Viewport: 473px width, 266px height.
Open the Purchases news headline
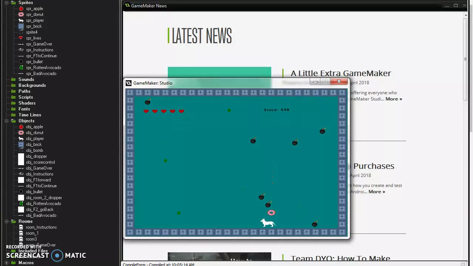[374, 166]
